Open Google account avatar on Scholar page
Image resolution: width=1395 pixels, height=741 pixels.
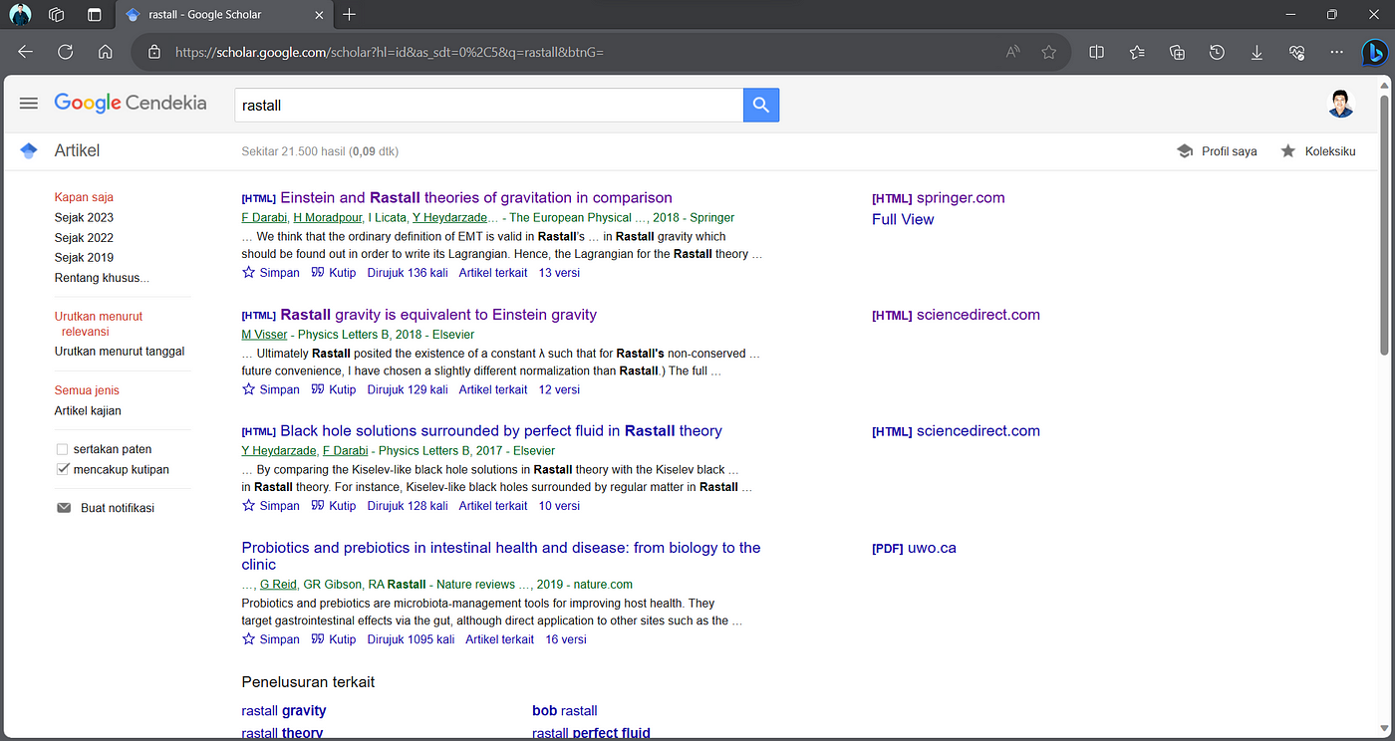point(1341,104)
